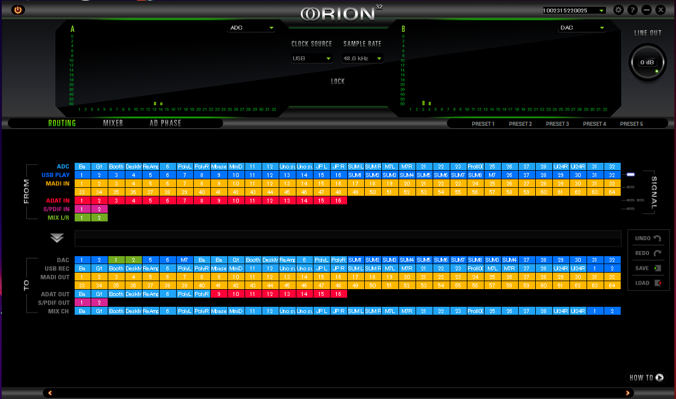Open the help question mark icon

point(633,10)
